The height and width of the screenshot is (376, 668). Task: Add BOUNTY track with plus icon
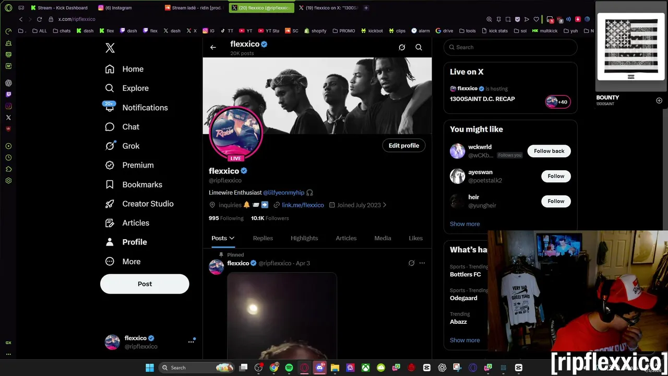(659, 101)
